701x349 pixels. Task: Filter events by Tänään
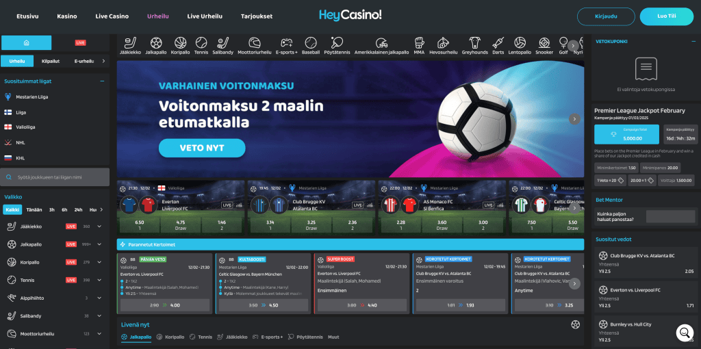coord(34,209)
